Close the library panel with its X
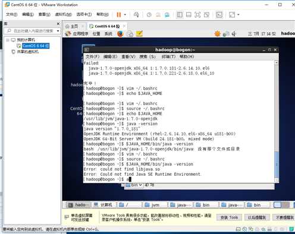295x234 pixels. point(58,24)
